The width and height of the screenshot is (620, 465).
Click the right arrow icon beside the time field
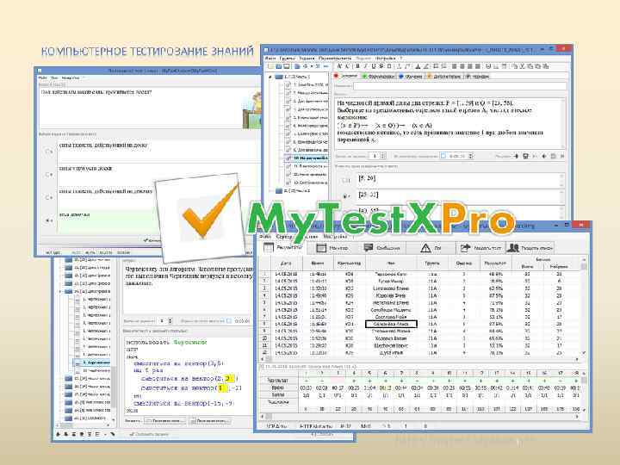tap(516, 156)
